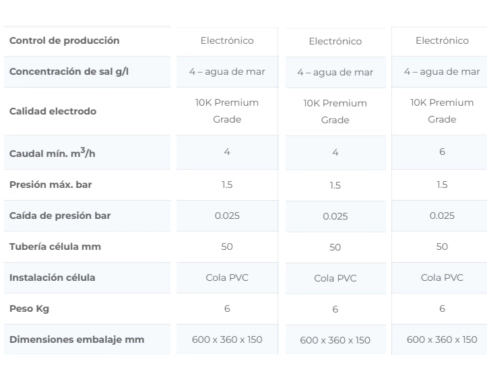
Task: Click the 'Peso Kg' row label
Action: pyautogui.click(x=30, y=308)
